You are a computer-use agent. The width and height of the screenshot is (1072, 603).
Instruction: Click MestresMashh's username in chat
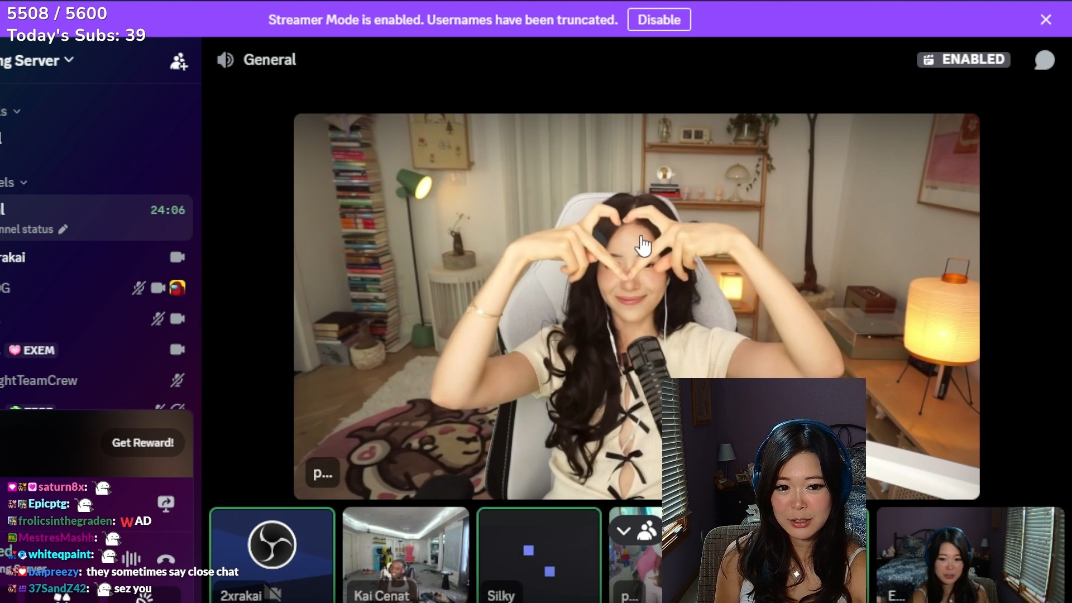pyautogui.click(x=56, y=538)
